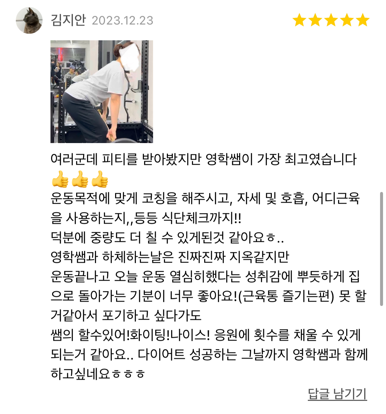Click the 답글 남기기 reply link

pos(337,394)
